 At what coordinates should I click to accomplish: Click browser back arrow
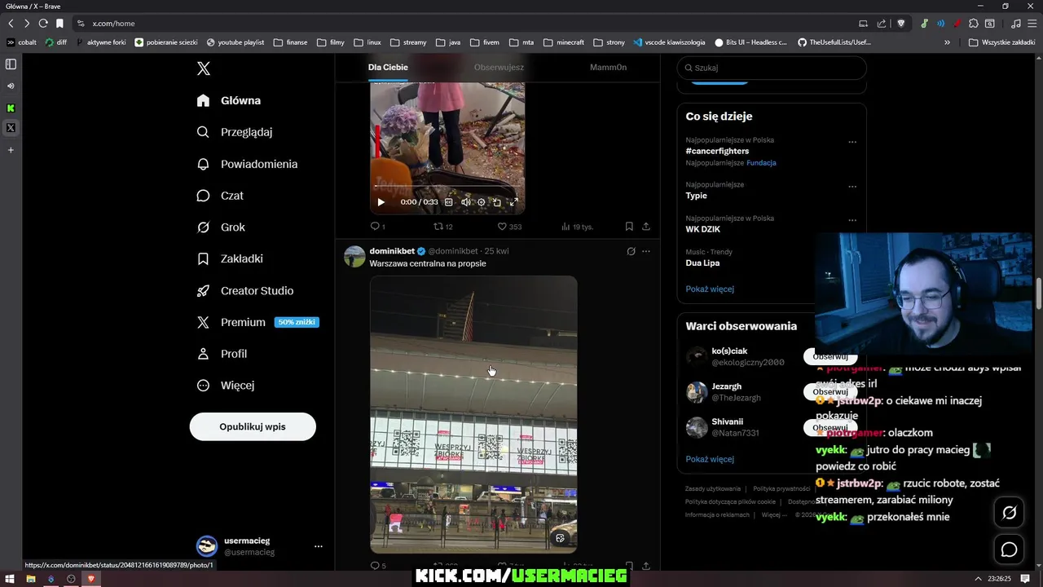11,24
